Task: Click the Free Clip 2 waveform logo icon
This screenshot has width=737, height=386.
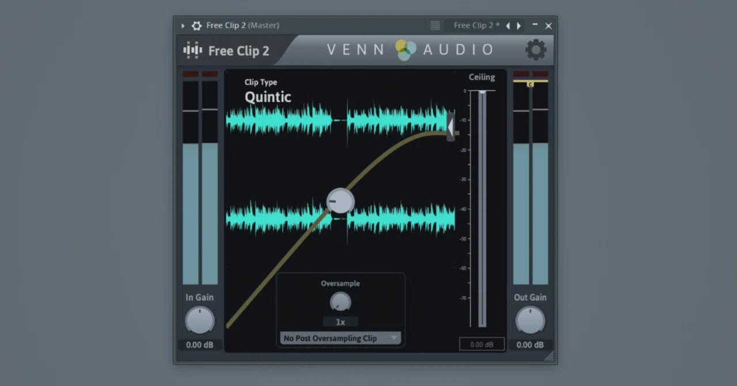Action: pos(192,50)
